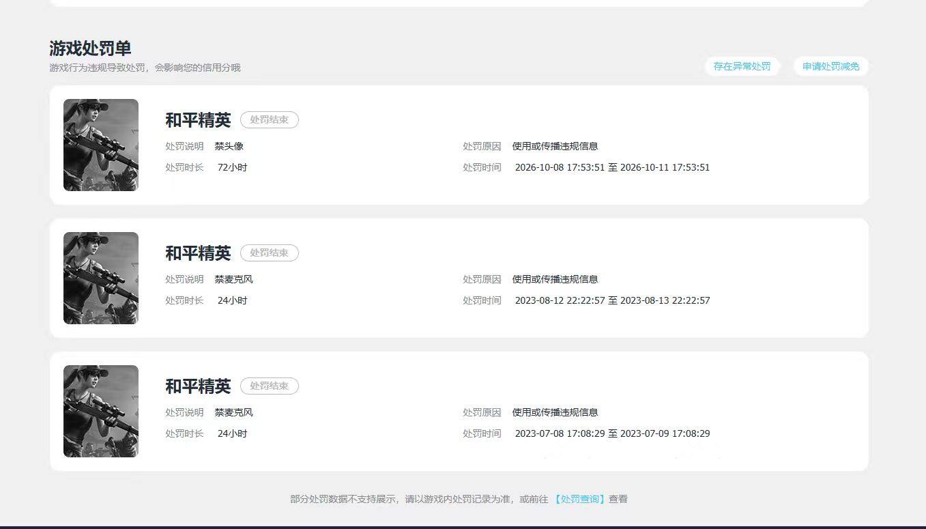926x529 pixels.
Task: Click 和平精英 title of the 2023-08-12 card
Action: tap(198, 253)
